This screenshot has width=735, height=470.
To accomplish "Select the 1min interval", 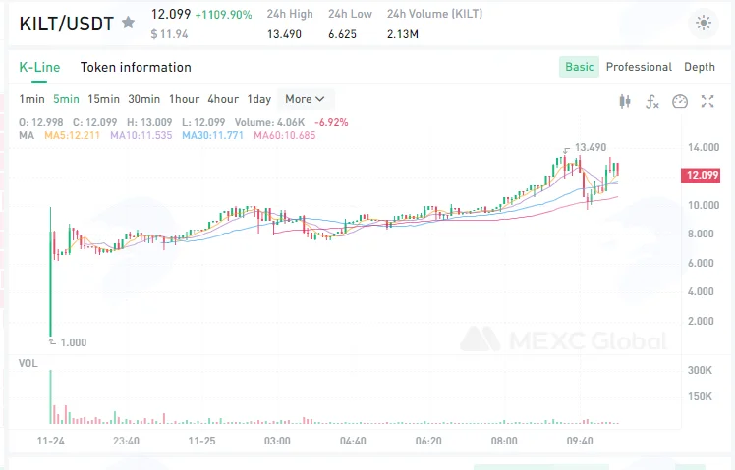I will coord(31,99).
